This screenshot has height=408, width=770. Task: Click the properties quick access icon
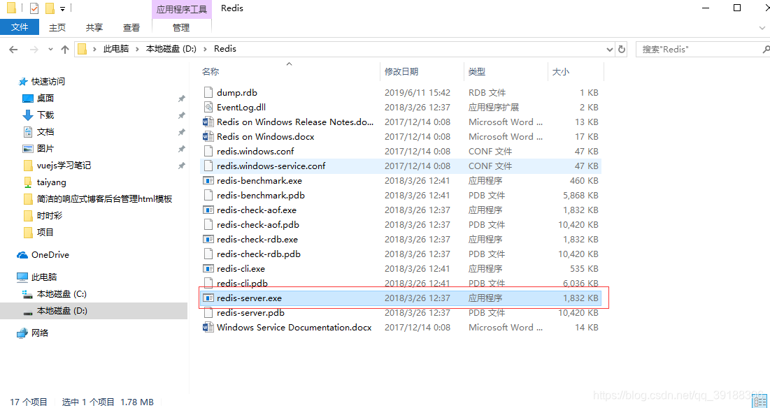34,8
